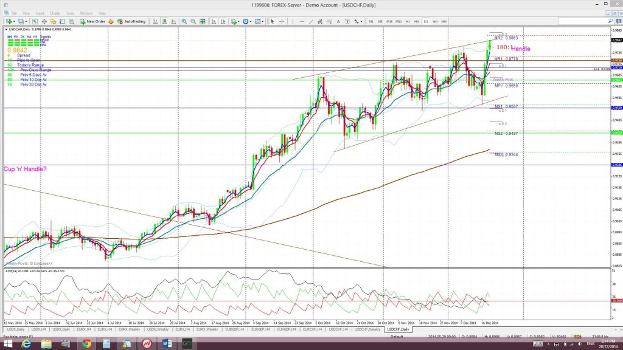Toggle the AutoTrading button
Viewport: 623px width, 350px height.
coord(131,21)
